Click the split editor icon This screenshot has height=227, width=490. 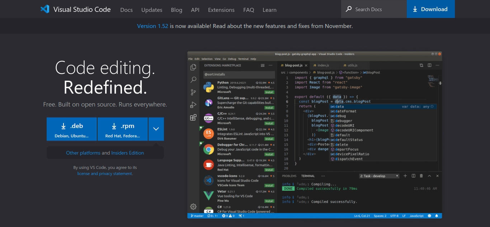(429, 65)
